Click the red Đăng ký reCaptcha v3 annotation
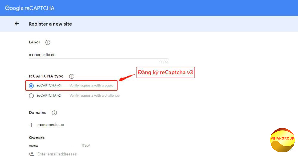The image size is (298, 156). pos(165,72)
